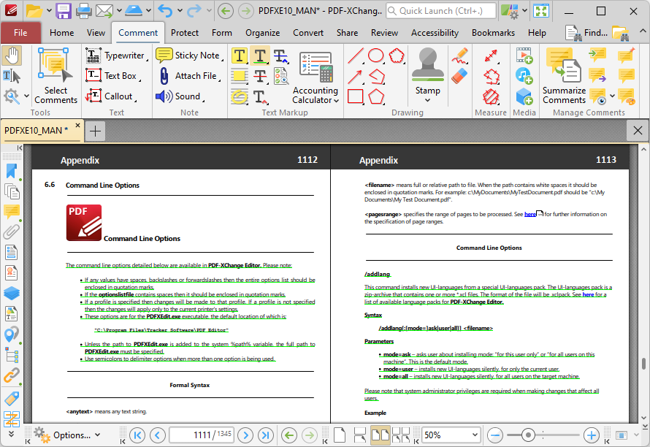Select the Highlight Text tool

pyautogui.click(x=240, y=56)
